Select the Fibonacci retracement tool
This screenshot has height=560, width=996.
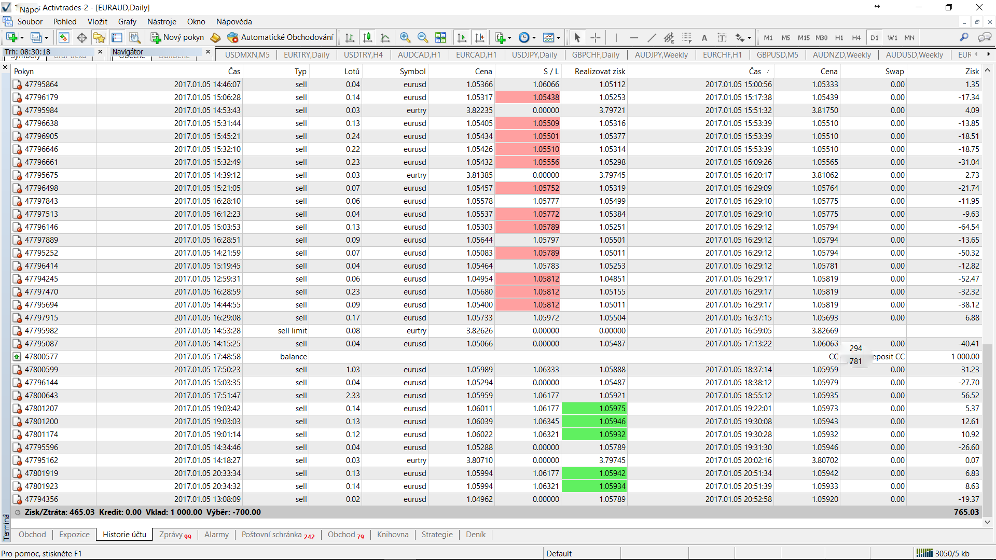[687, 37]
